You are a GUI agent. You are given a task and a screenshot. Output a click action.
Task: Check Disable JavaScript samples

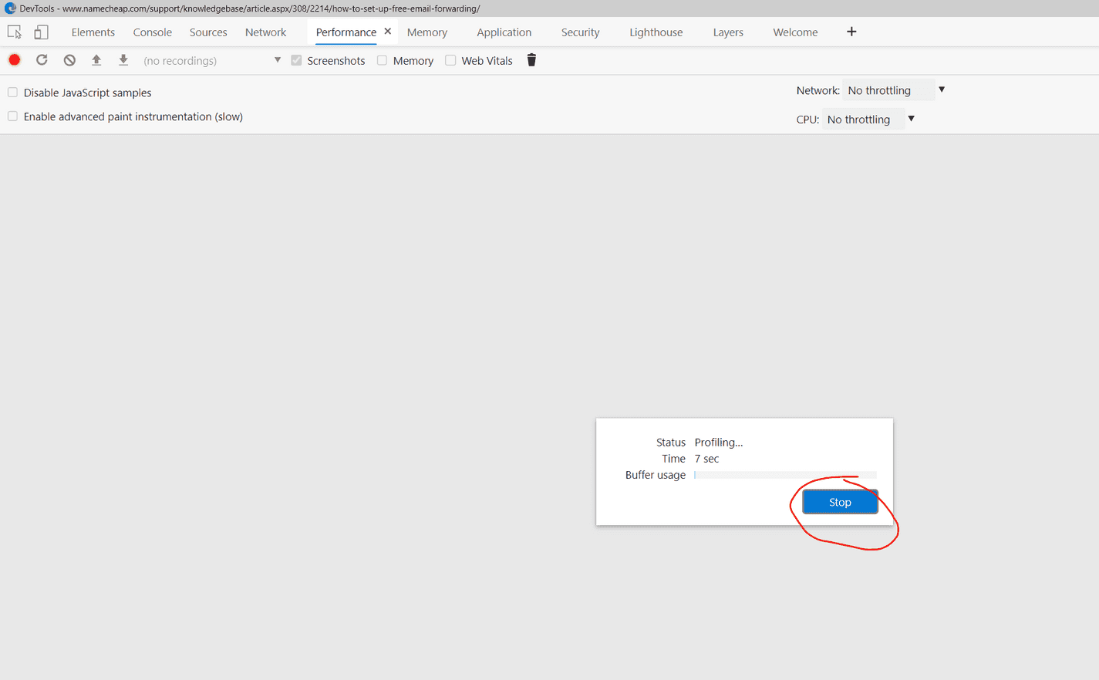coord(12,92)
